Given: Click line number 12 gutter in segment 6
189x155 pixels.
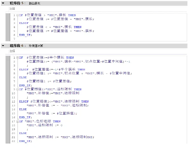Looking at the screenshot, I should (13, 102).
